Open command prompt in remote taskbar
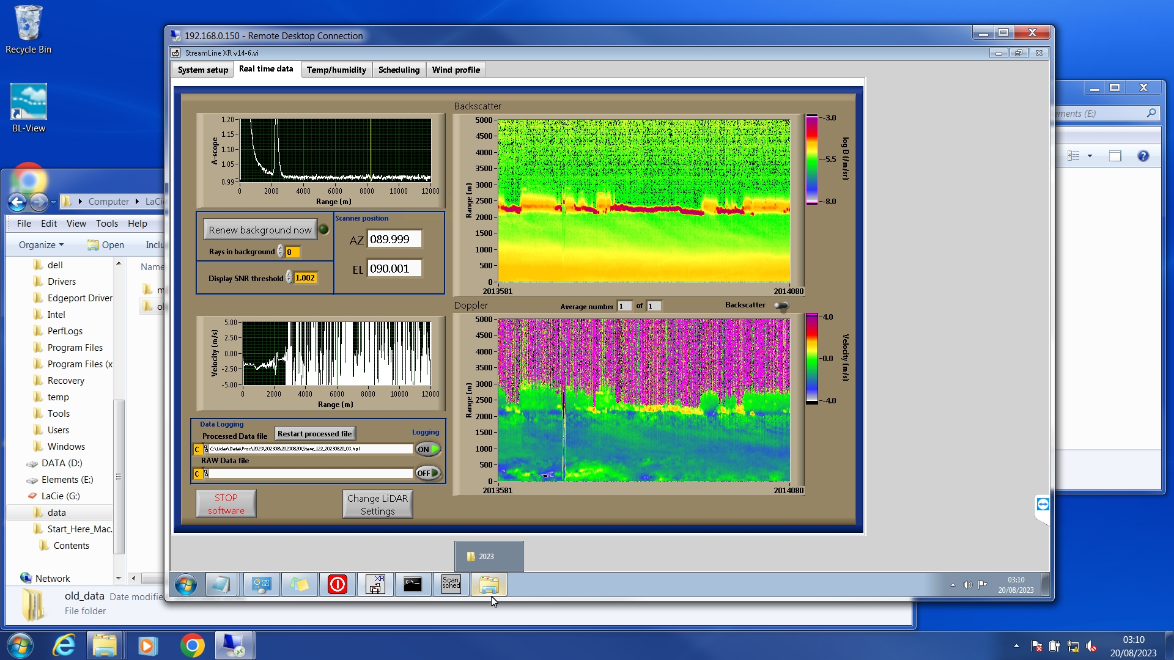This screenshot has width=1174, height=660. tap(413, 585)
